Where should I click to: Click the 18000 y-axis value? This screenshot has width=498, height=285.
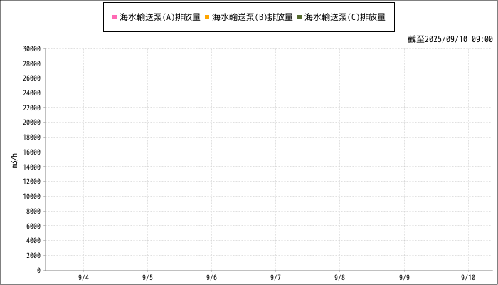click(x=32, y=138)
